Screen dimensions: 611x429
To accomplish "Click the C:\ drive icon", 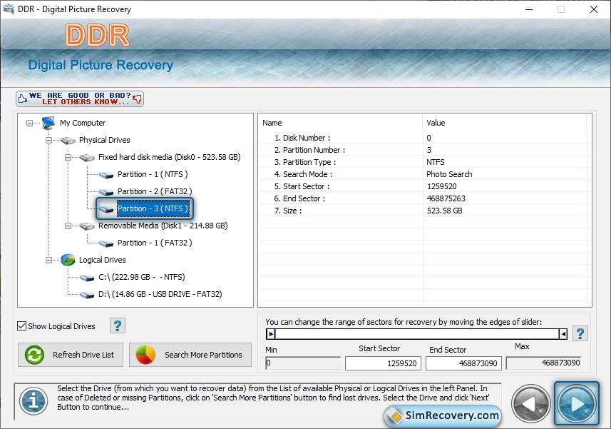I will coord(87,278).
